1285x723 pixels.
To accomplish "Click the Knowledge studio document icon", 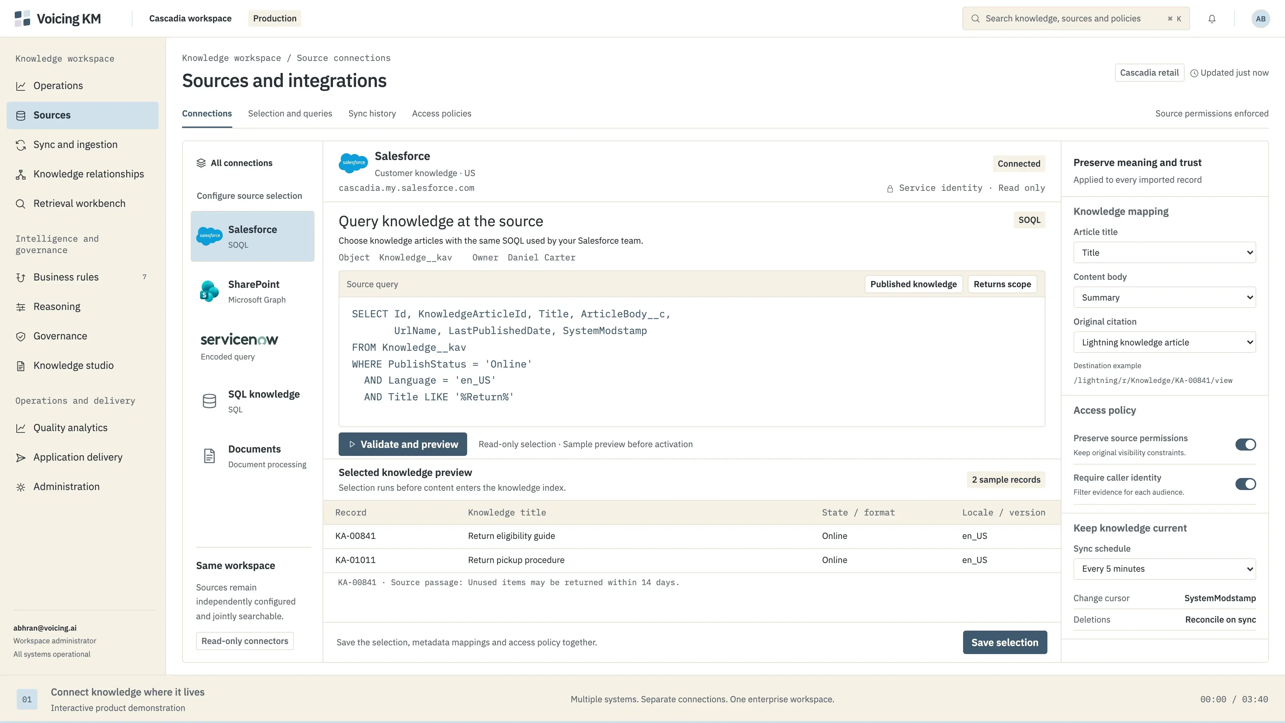I will pos(20,366).
